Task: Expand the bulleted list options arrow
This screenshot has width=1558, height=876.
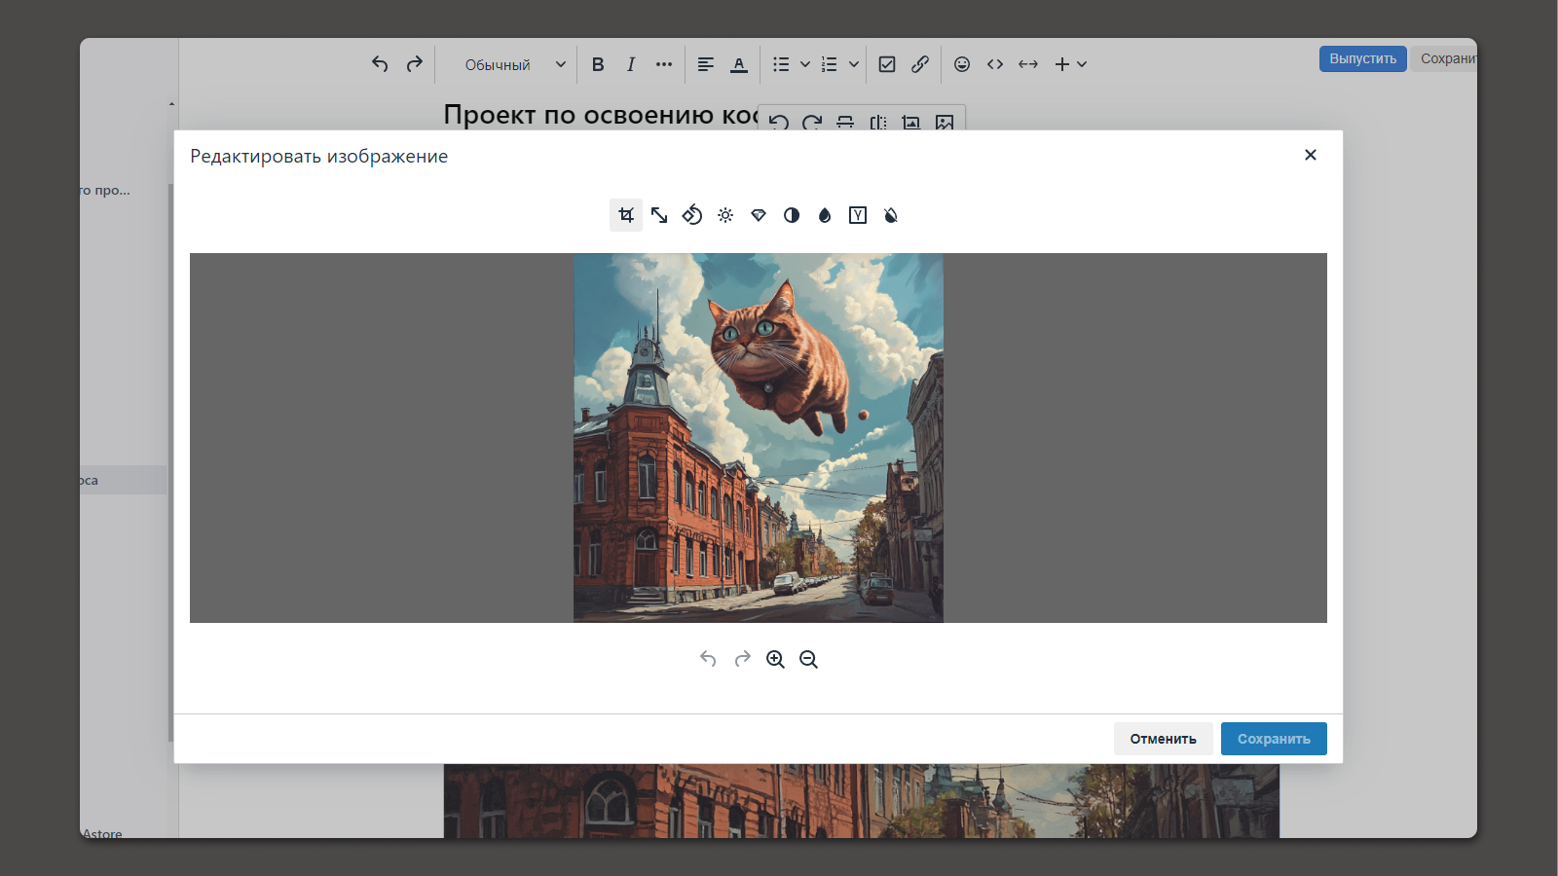Action: [x=805, y=64]
